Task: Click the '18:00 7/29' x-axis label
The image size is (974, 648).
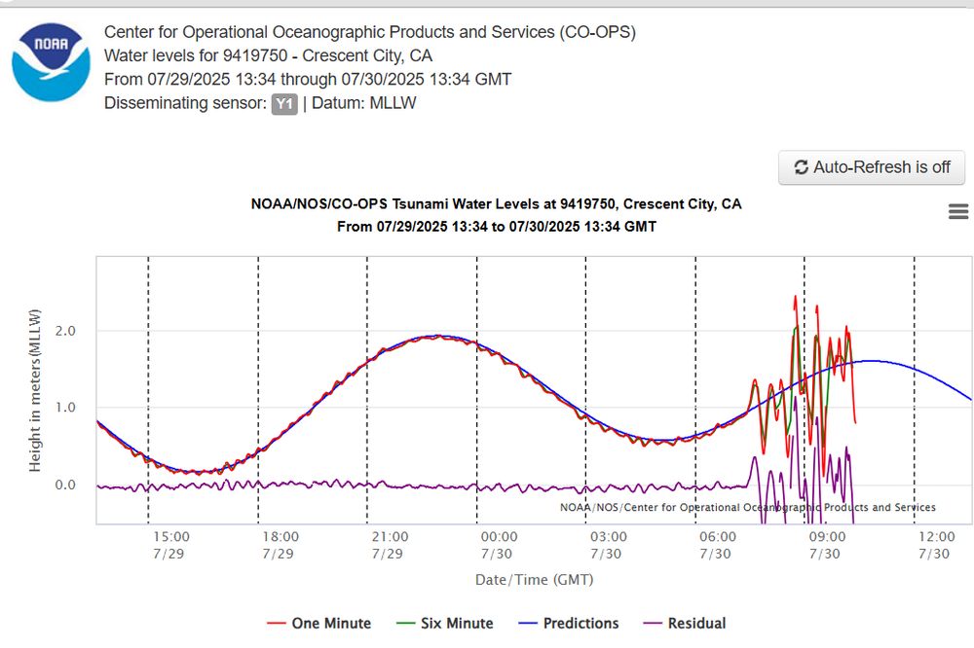Action: 281,545
